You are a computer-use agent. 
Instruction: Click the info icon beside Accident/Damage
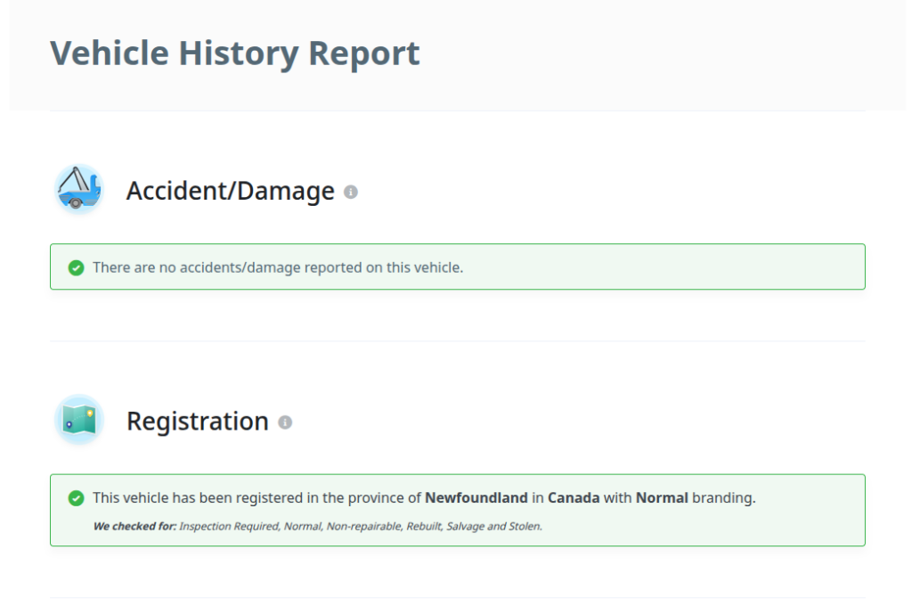click(x=351, y=192)
